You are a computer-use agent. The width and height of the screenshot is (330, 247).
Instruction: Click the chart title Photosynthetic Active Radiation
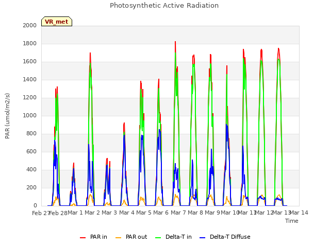coord(164,6)
